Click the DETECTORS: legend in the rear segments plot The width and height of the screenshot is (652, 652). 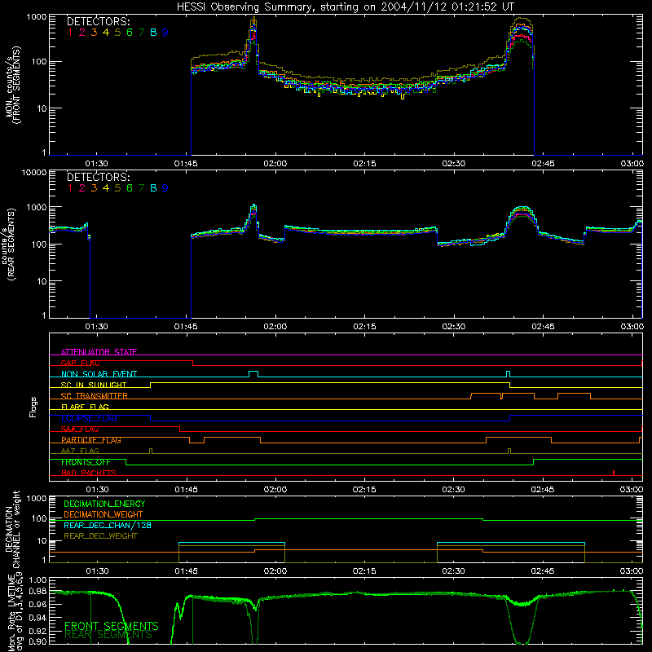point(98,177)
